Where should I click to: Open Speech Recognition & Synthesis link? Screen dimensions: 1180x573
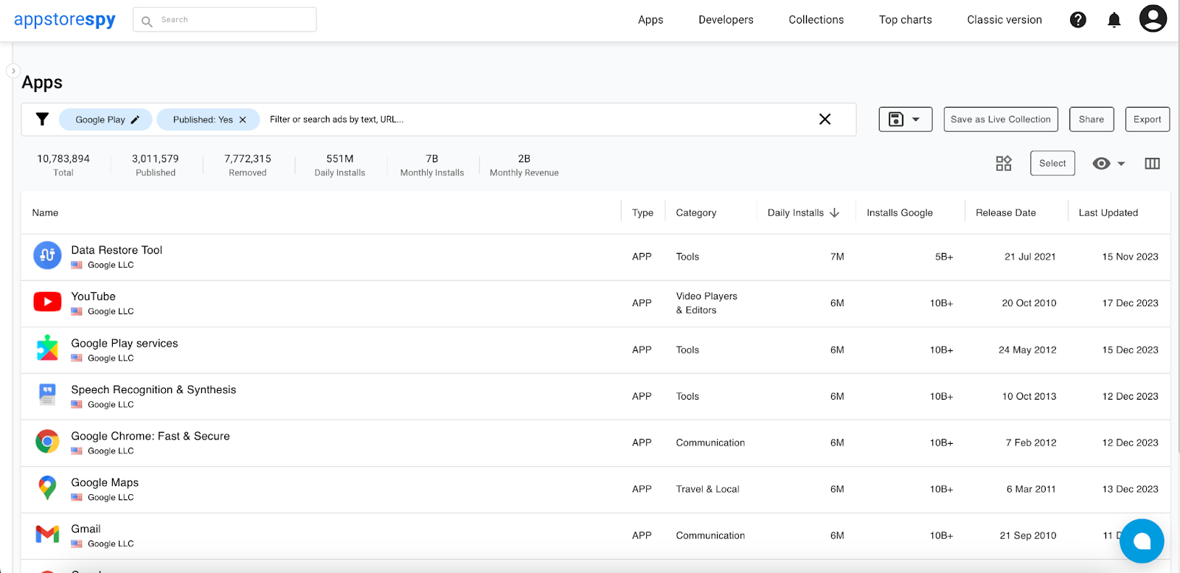[153, 389]
